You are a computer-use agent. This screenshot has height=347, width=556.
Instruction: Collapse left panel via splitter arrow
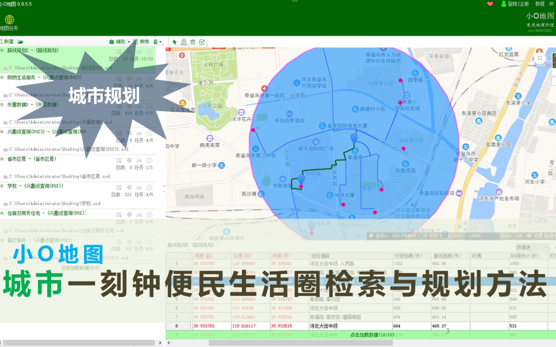pyautogui.click(x=164, y=186)
